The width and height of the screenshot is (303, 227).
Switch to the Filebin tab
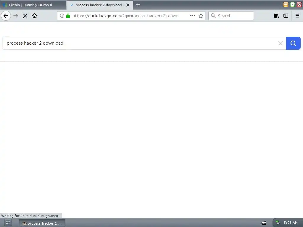pos(33,5)
